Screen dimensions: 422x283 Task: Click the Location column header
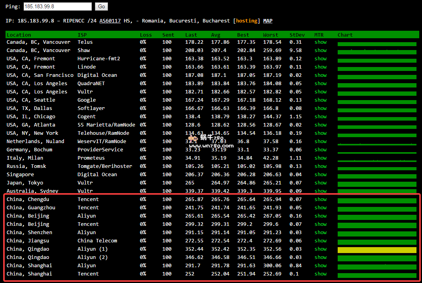[19, 35]
